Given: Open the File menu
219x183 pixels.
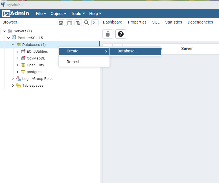Looking at the screenshot, I should (x=41, y=14).
